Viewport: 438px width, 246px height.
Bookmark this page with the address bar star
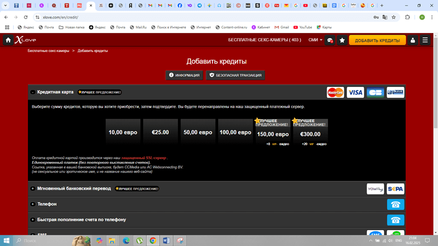click(x=394, y=17)
